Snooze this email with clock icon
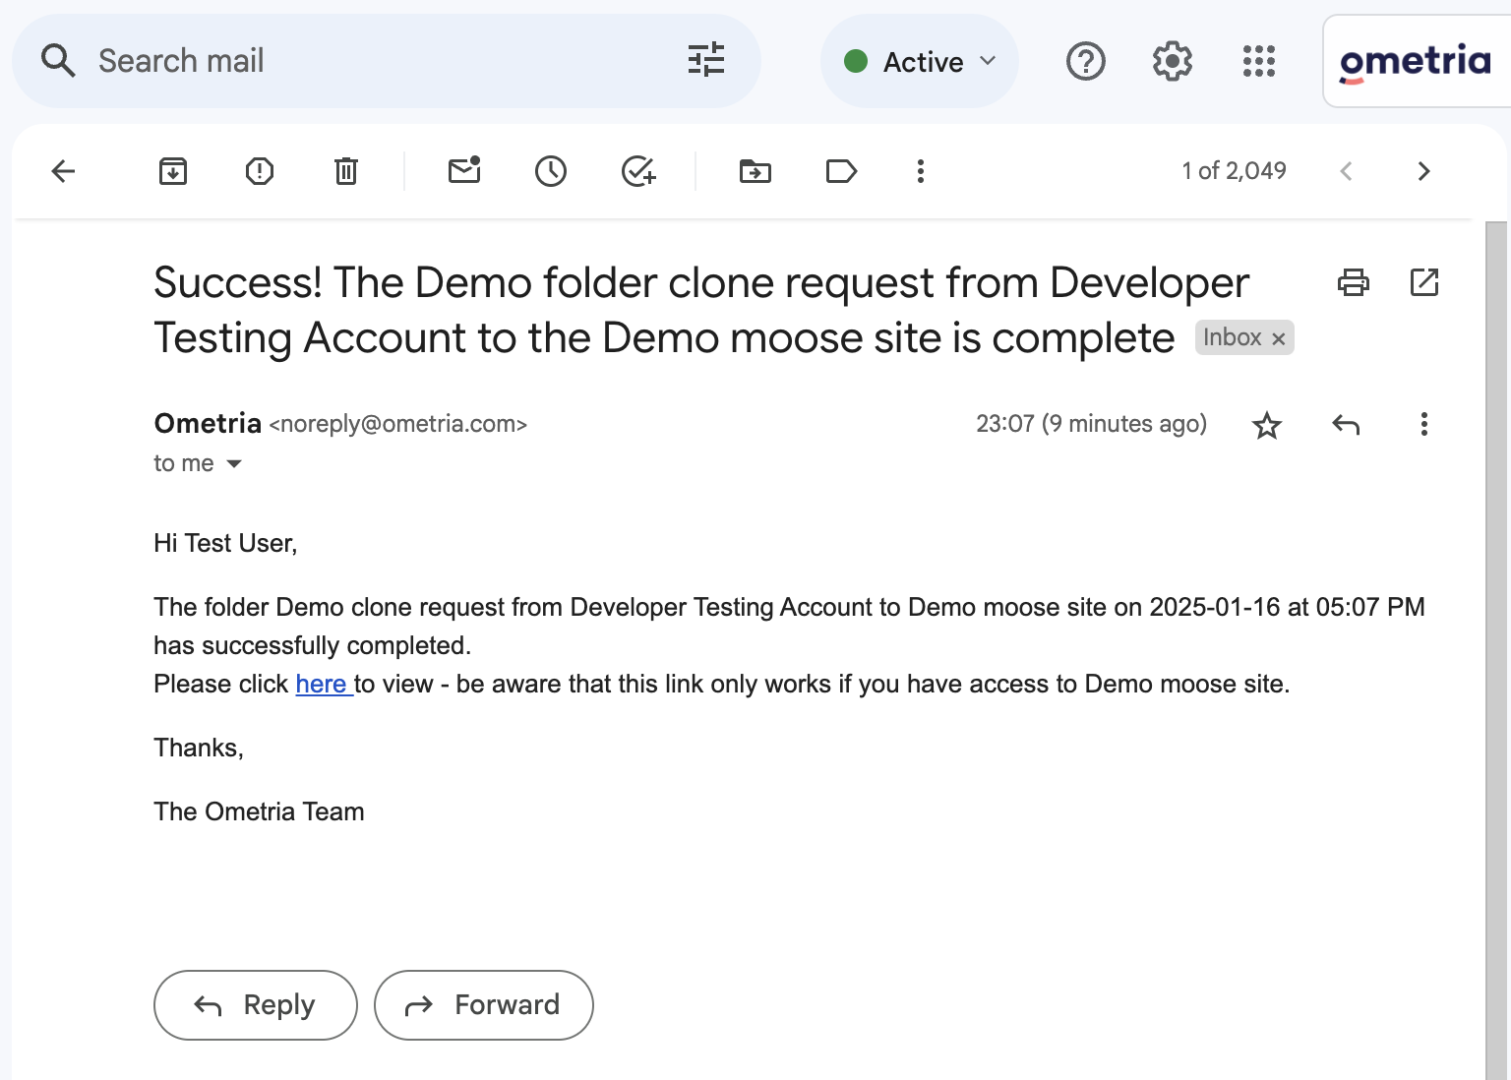 [x=551, y=171]
